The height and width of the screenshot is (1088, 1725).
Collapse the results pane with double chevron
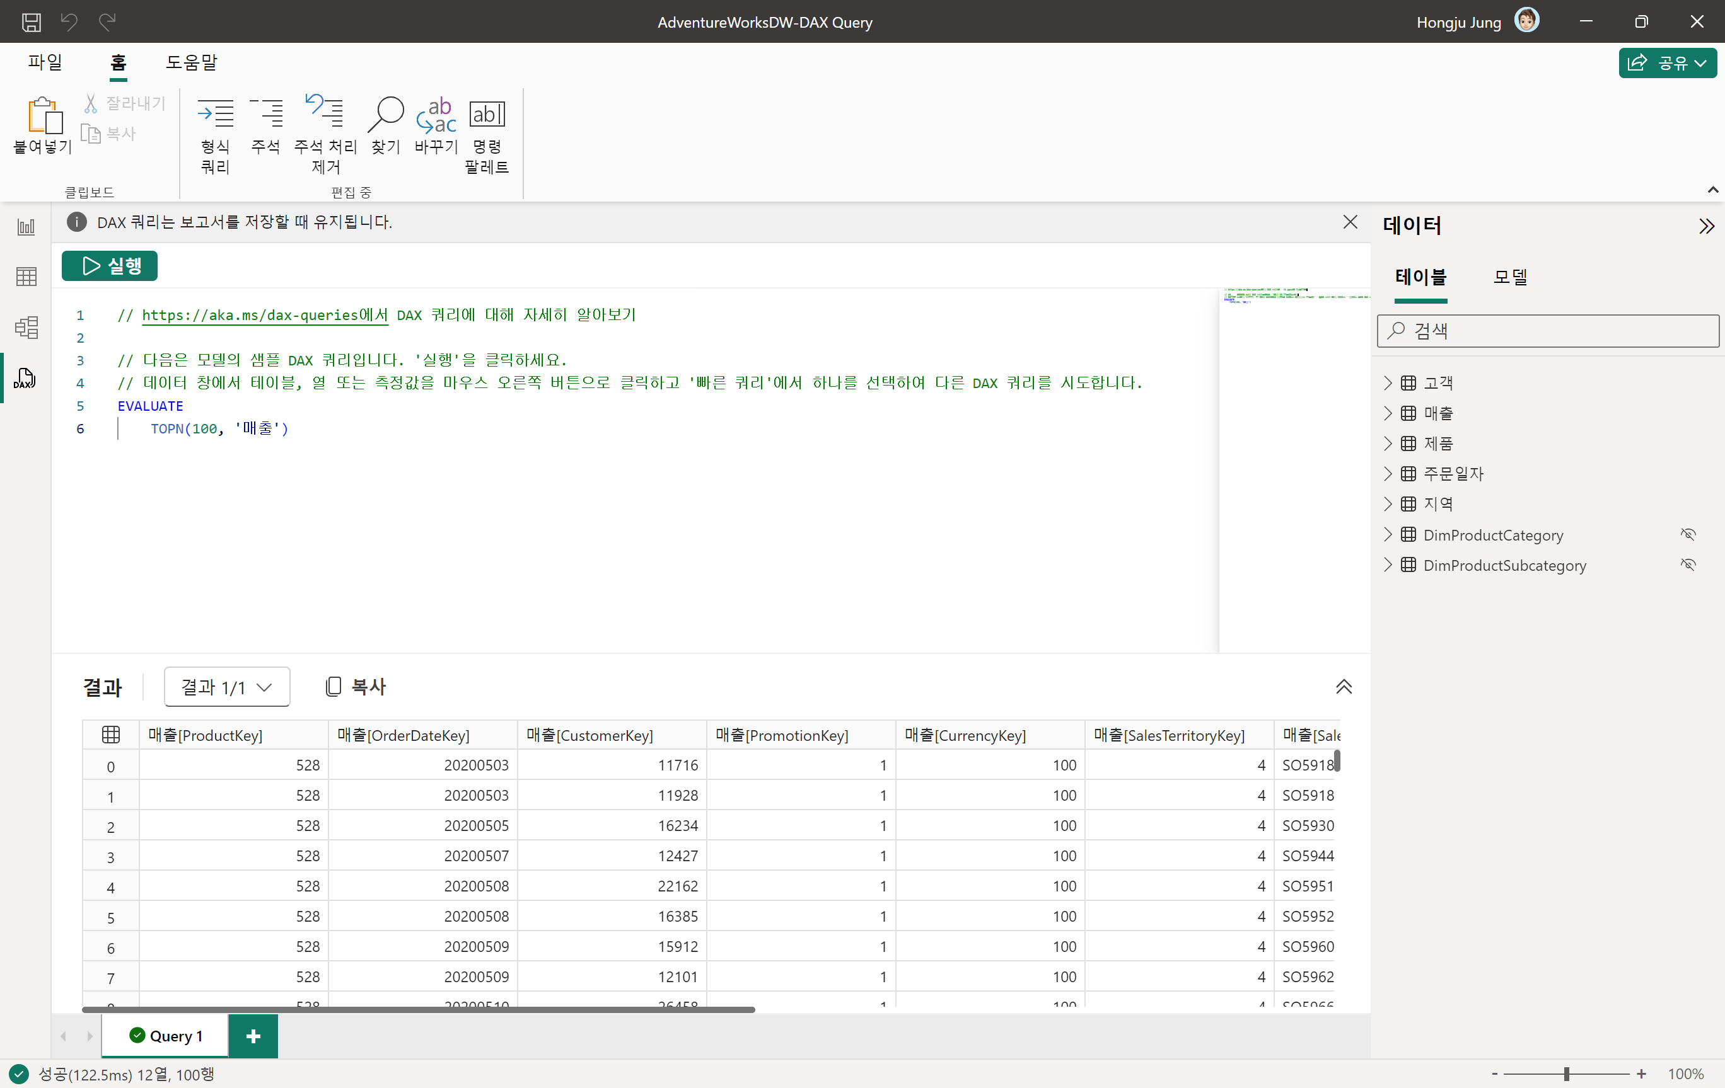tap(1343, 687)
